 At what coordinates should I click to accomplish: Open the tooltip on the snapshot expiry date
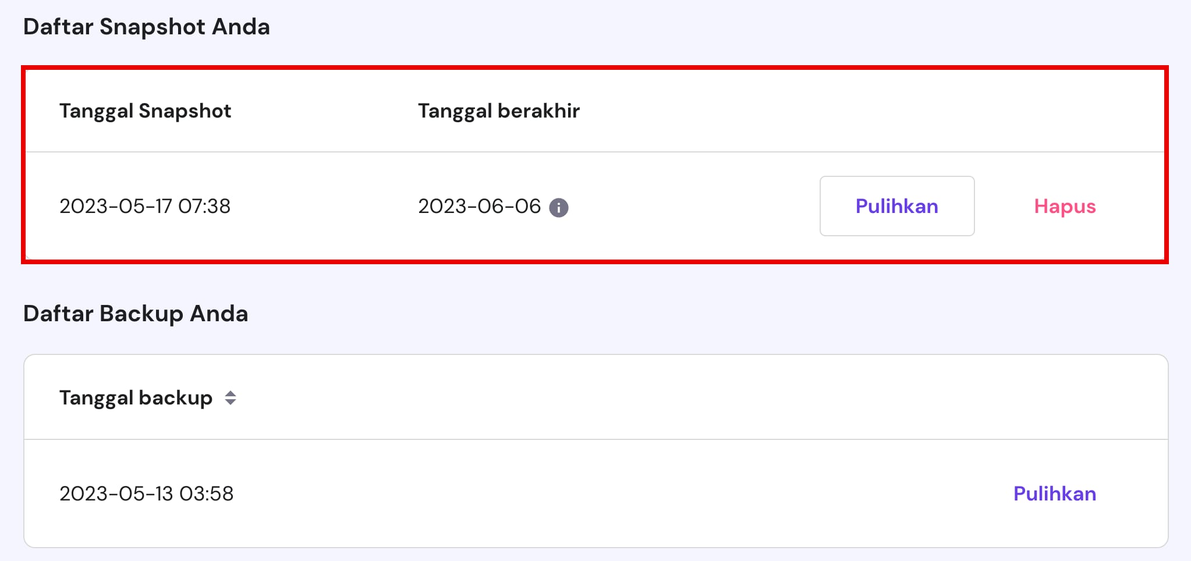pyautogui.click(x=559, y=207)
